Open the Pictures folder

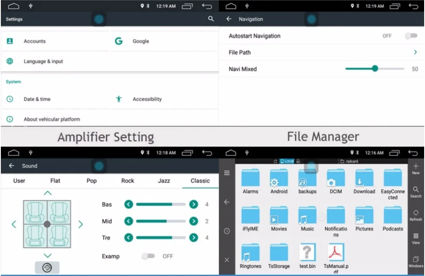(364, 219)
